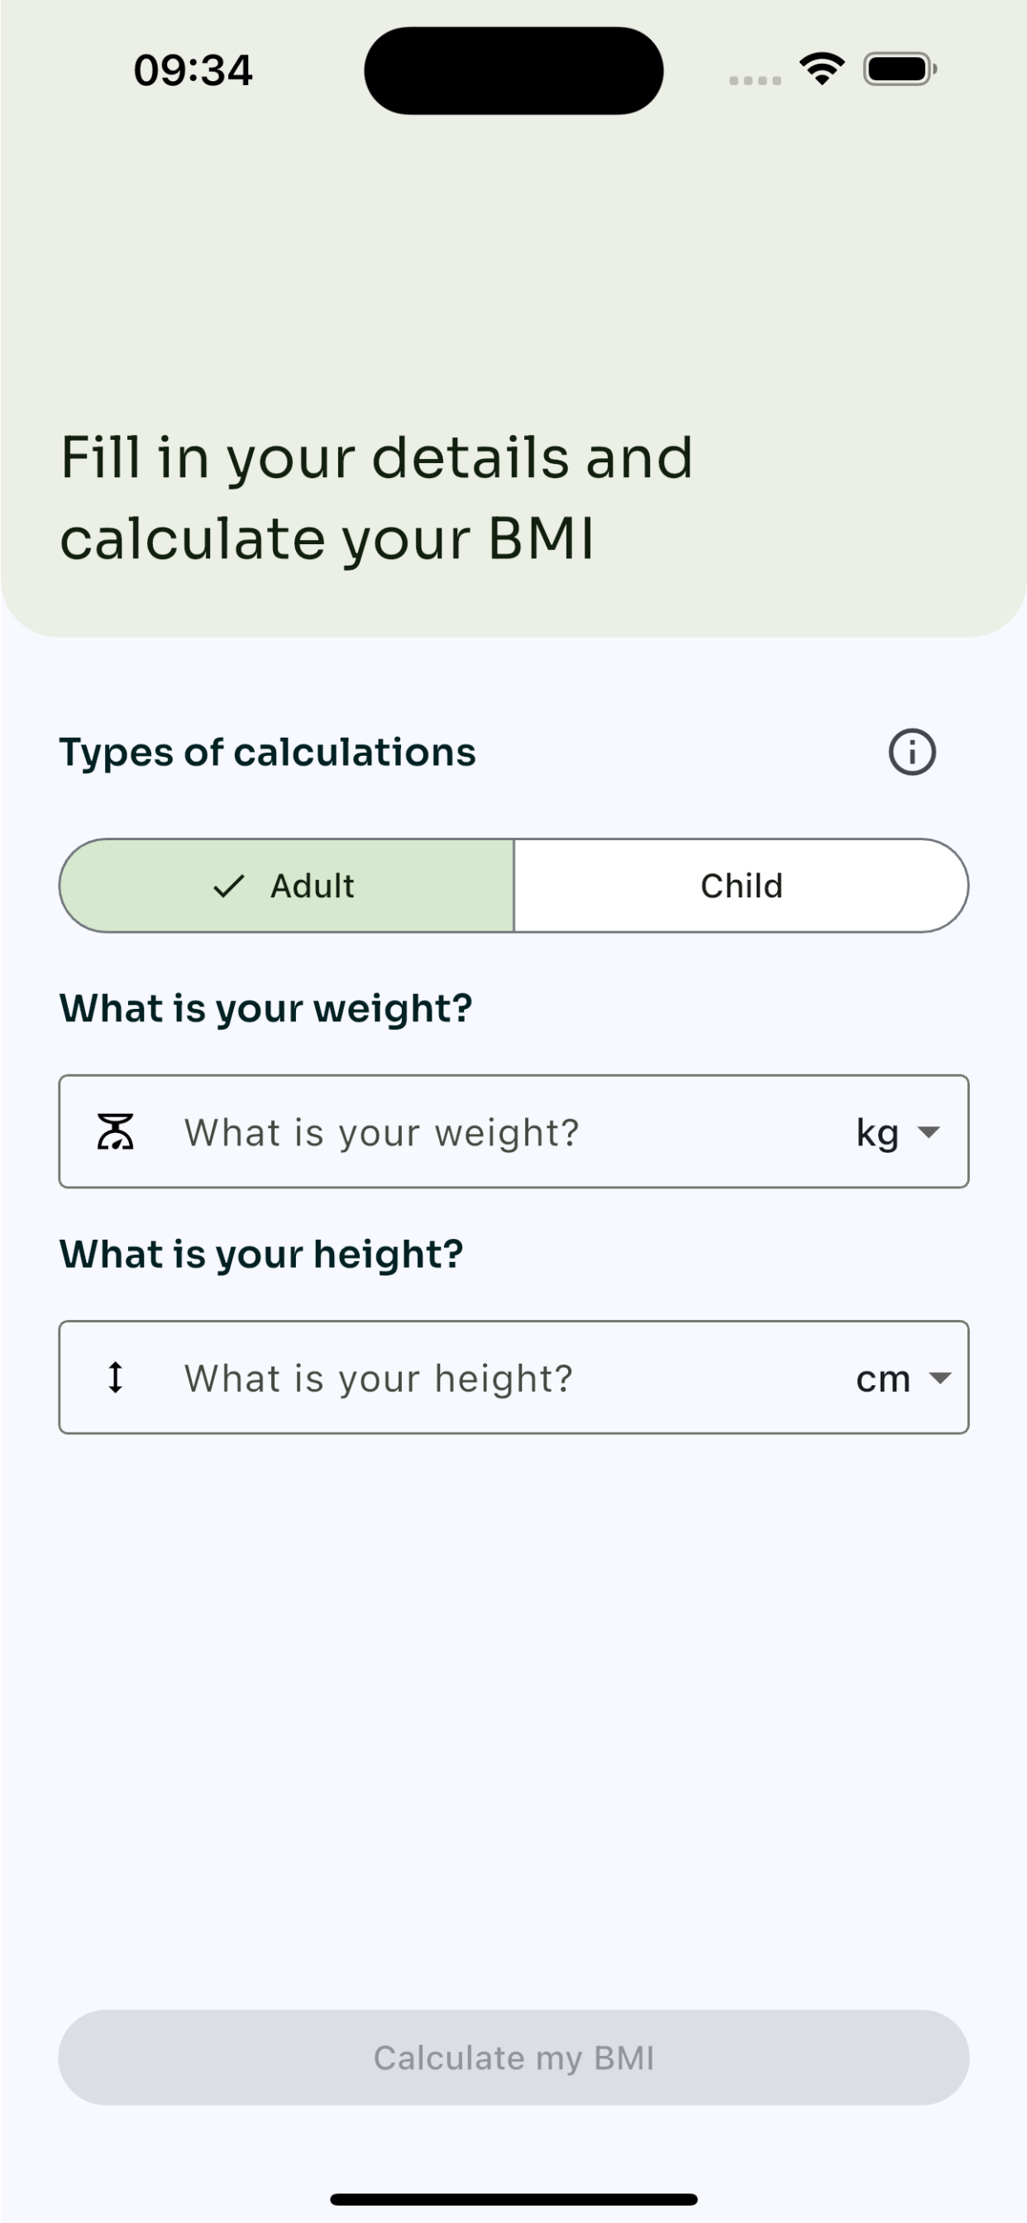Tap the 09:34 clock
The image size is (1027, 2223).
click(193, 70)
